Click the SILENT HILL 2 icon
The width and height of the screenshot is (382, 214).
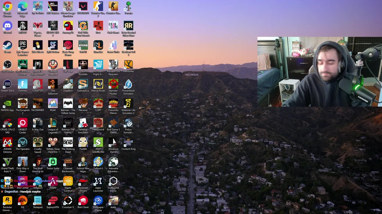(x=53, y=26)
